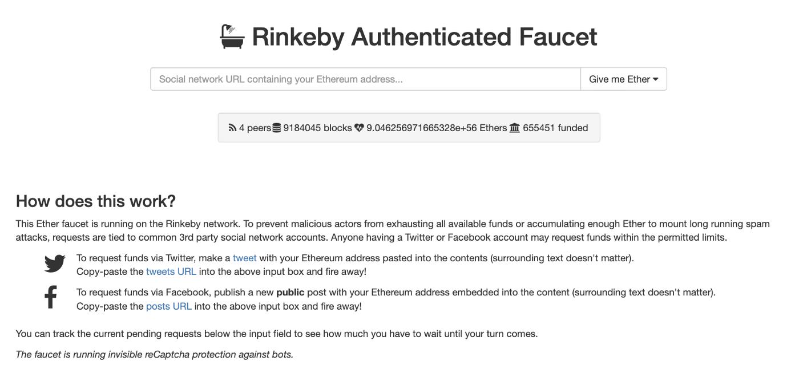Open the tweets URL link

[171, 271]
